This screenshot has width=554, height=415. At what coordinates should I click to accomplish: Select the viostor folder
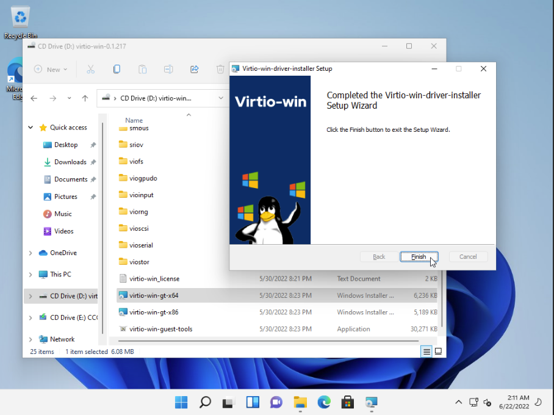coord(139,262)
